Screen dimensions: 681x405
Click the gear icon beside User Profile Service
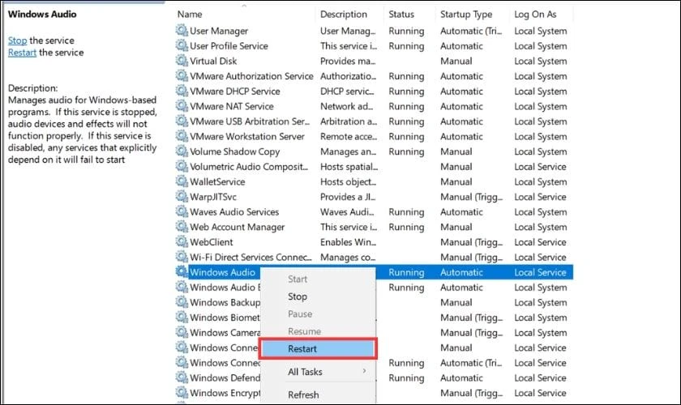[x=182, y=45]
